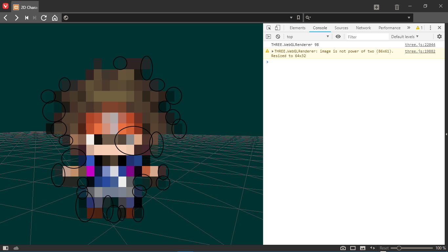
Task: Toggle image loading in the status bar
Action: tap(363, 248)
